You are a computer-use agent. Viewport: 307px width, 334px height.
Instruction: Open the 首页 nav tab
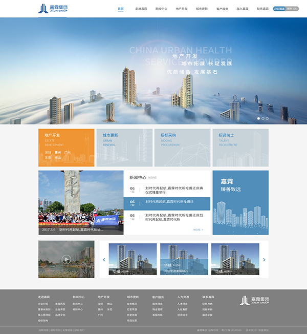pos(121,9)
